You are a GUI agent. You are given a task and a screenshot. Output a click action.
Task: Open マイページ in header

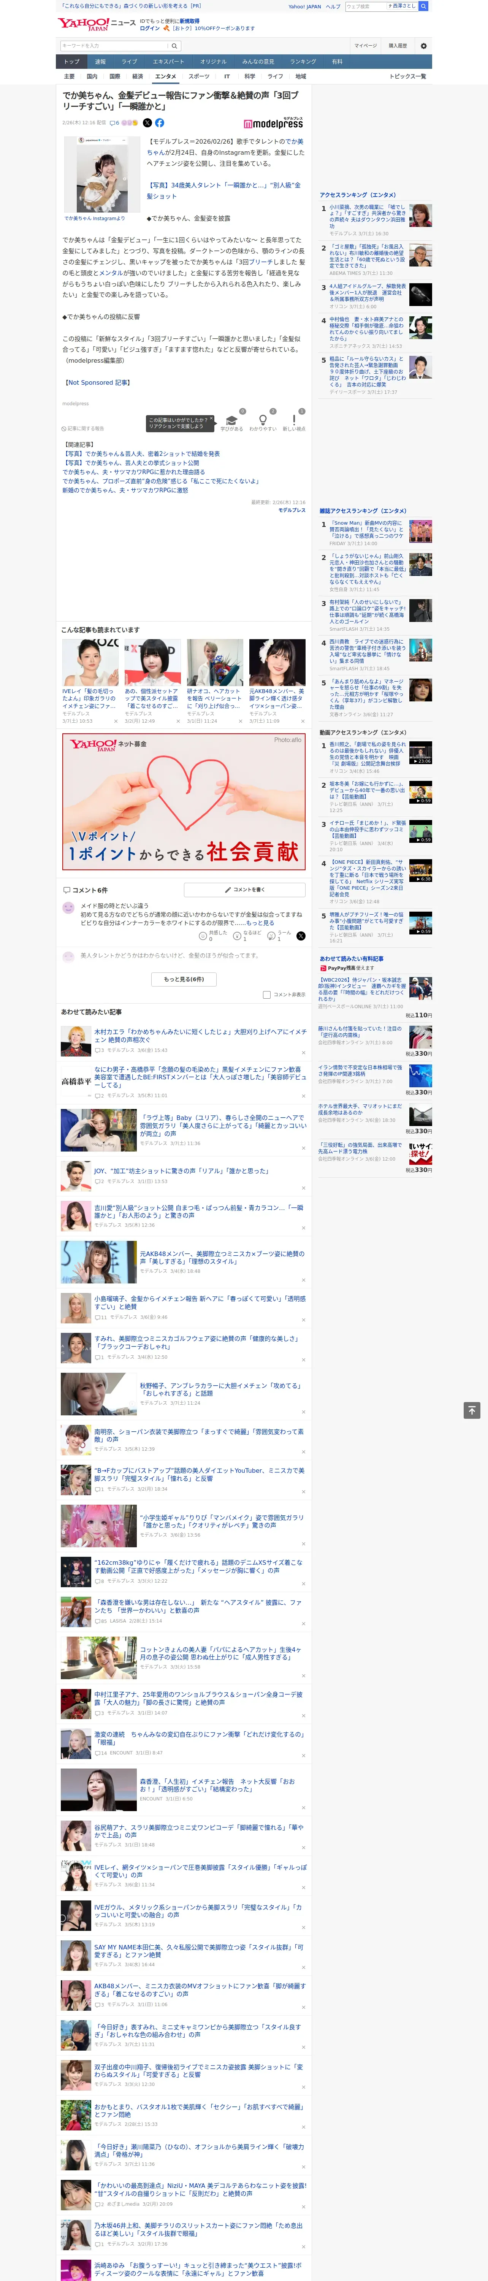[366, 45]
